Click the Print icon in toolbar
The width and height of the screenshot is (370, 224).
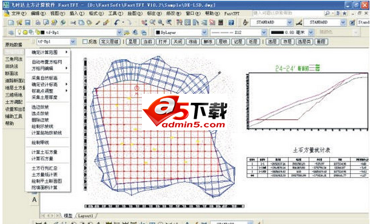coord(38,22)
